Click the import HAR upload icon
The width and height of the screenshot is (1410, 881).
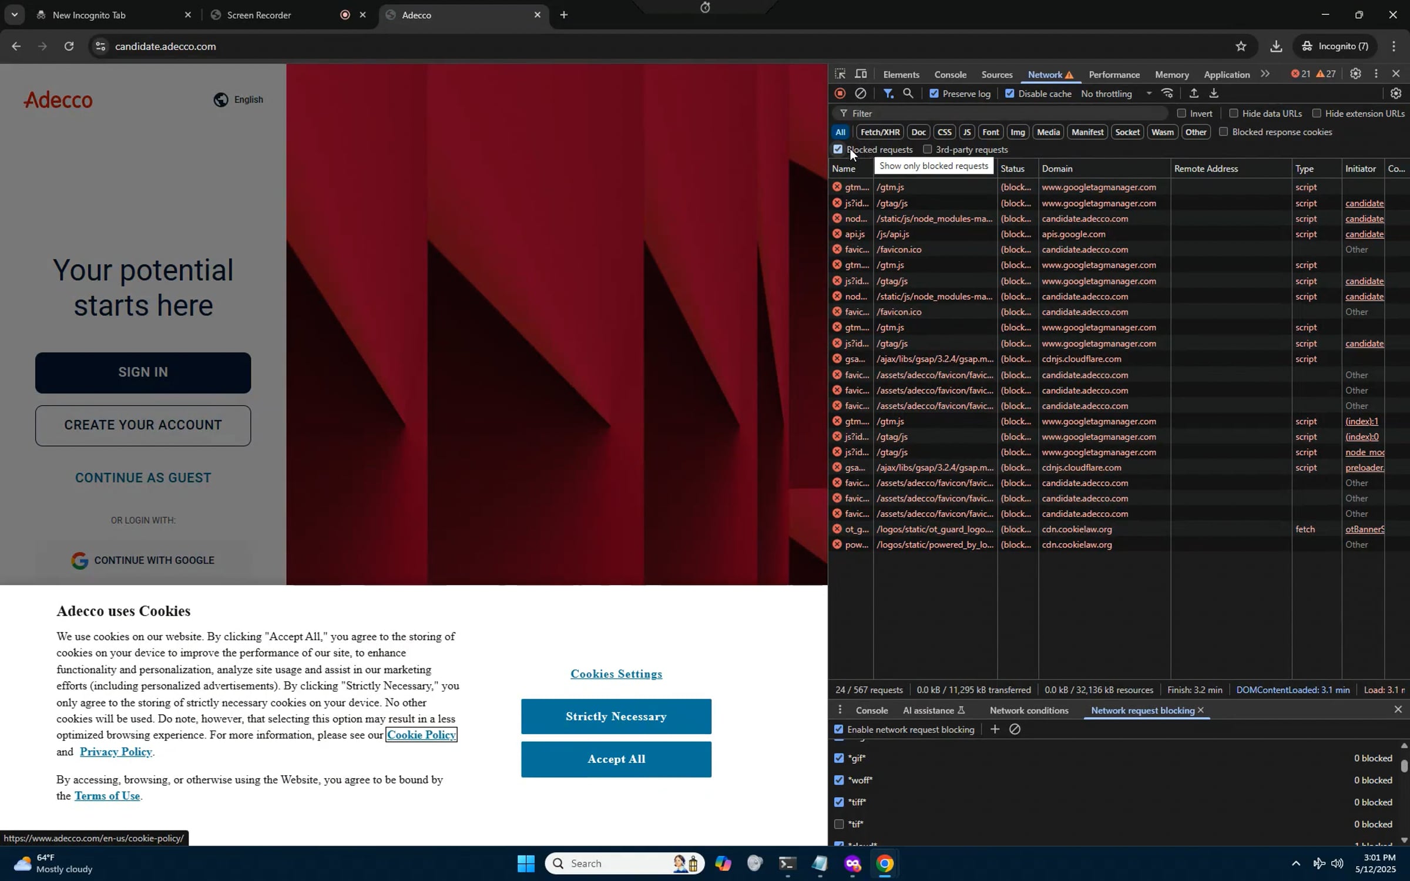coord(1193,93)
